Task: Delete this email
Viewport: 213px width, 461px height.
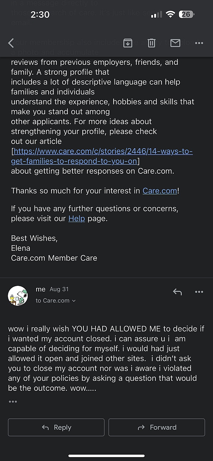Action: click(x=151, y=43)
